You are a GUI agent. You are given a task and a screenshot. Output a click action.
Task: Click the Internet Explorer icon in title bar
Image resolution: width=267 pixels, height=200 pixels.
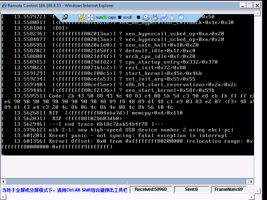click(x=4, y=5)
